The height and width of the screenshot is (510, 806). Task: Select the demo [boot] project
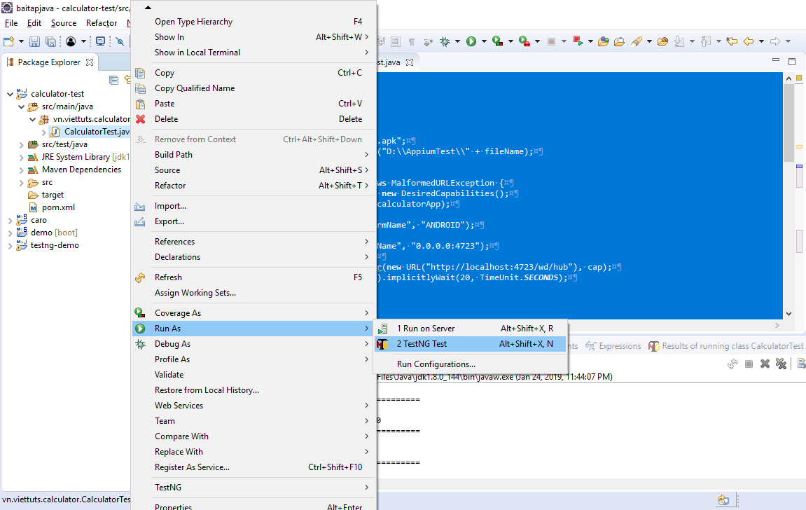48,233
